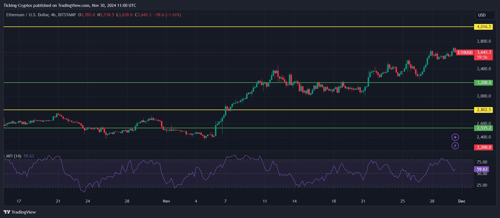
Task: Click the 24 date on time axis
Action: 88,201
